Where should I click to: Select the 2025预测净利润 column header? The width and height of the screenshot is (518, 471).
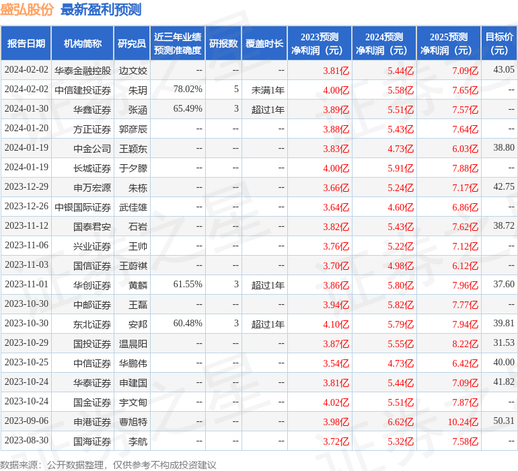coord(449,43)
